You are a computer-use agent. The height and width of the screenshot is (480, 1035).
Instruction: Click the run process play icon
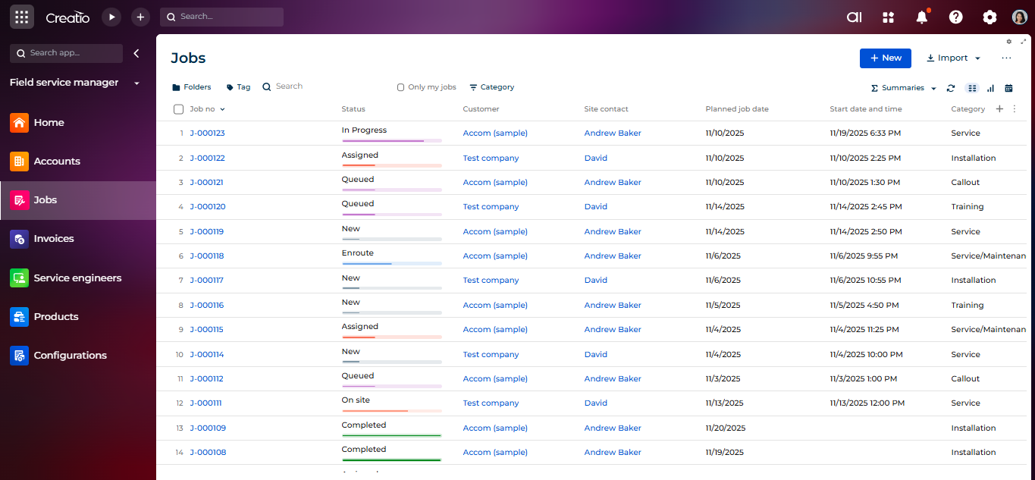[111, 17]
